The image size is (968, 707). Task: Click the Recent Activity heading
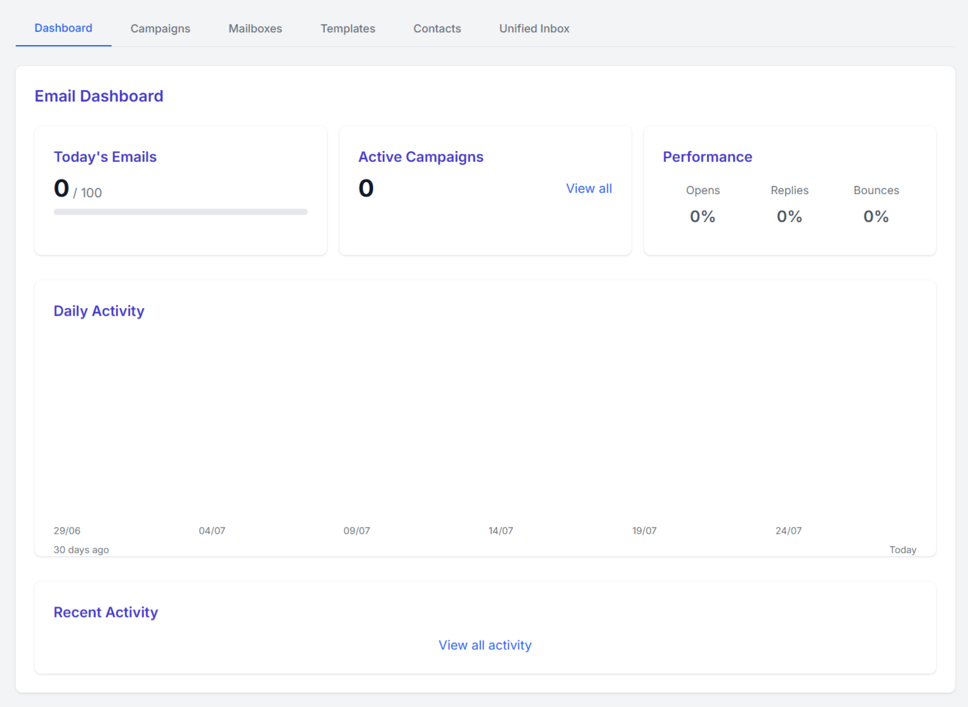(x=106, y=612)
